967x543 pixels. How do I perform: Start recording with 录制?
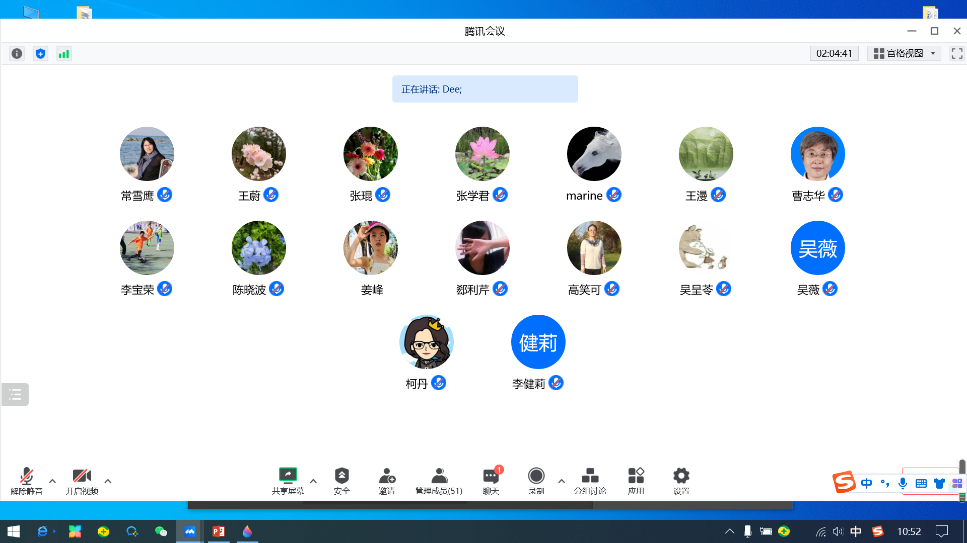pos(536,481)
